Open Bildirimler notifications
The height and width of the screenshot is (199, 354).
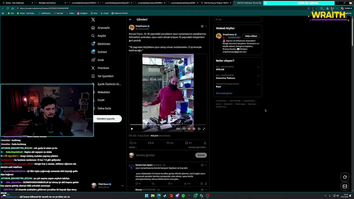point(101,44)
